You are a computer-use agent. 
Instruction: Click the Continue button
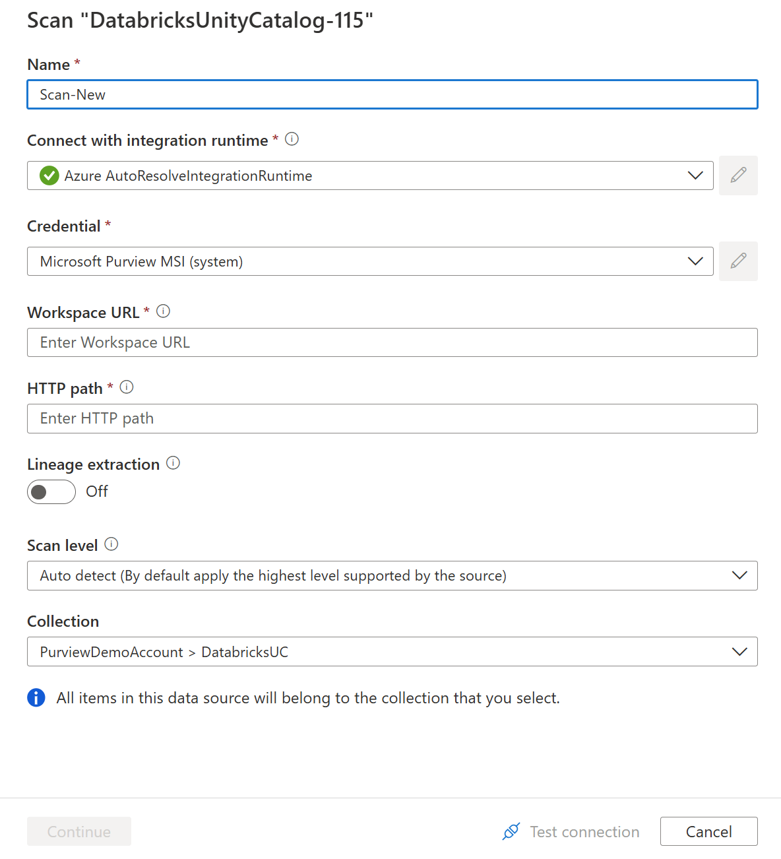(x=78, y=831)
